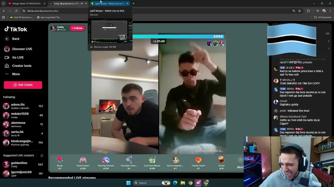Click the battle timer 01:40
334x187 pixels.
pos(159,41)
